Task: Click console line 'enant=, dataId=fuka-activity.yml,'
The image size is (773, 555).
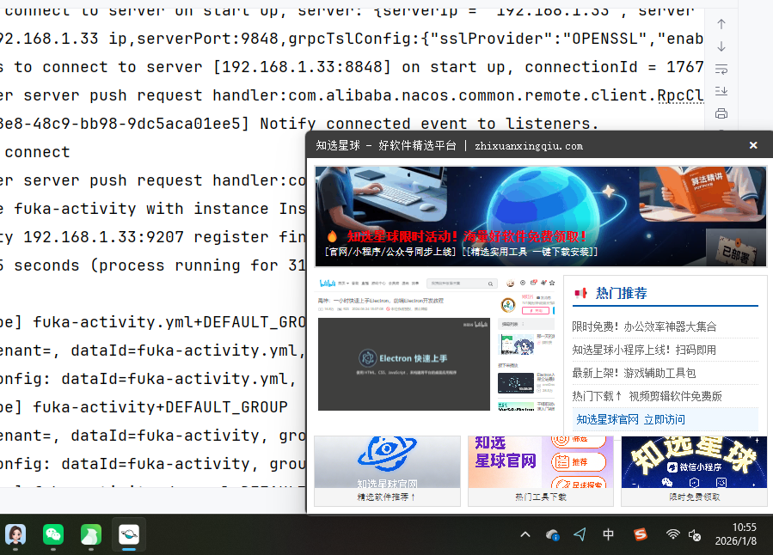Action: 153,351
